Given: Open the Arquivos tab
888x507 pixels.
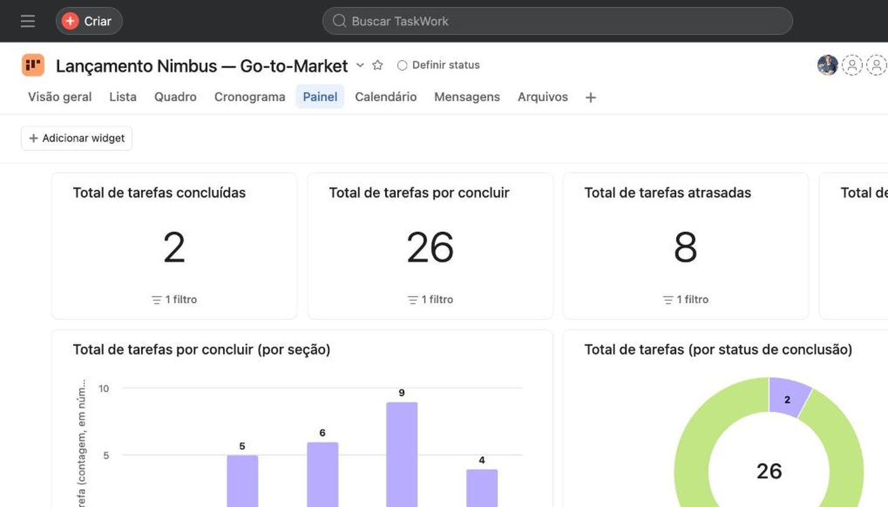Looking at the screenshot, I should (543, 97).
